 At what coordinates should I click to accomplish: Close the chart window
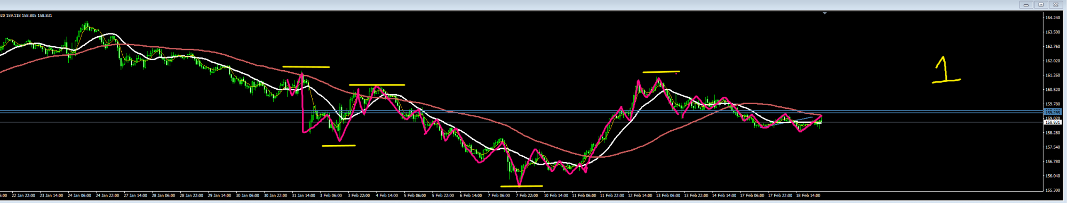click(x=1055, y=5)
